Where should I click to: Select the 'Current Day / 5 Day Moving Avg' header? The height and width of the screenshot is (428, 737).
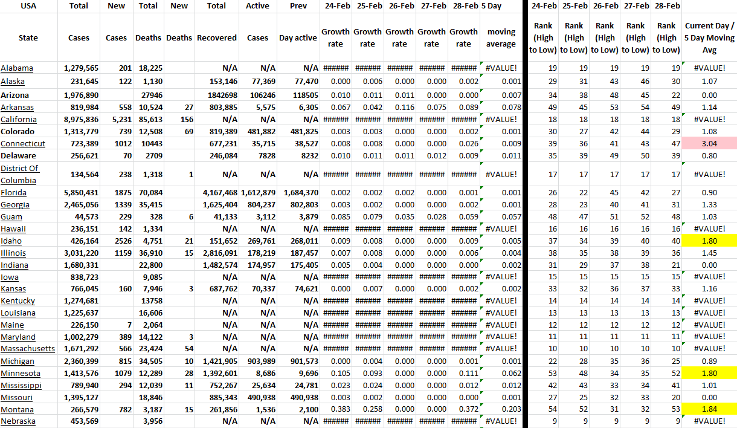pyautogui.click(x=709, y=37)
